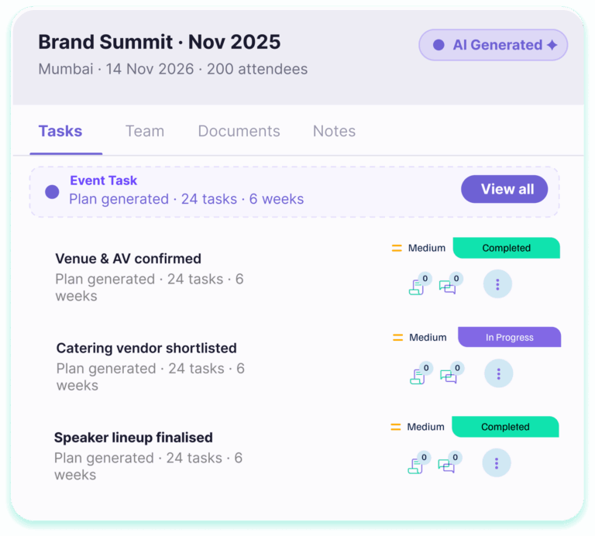Click comments icon on Catering vendor shortlisted row
Viewport: 595px width, 536px height.
(449, 376)
